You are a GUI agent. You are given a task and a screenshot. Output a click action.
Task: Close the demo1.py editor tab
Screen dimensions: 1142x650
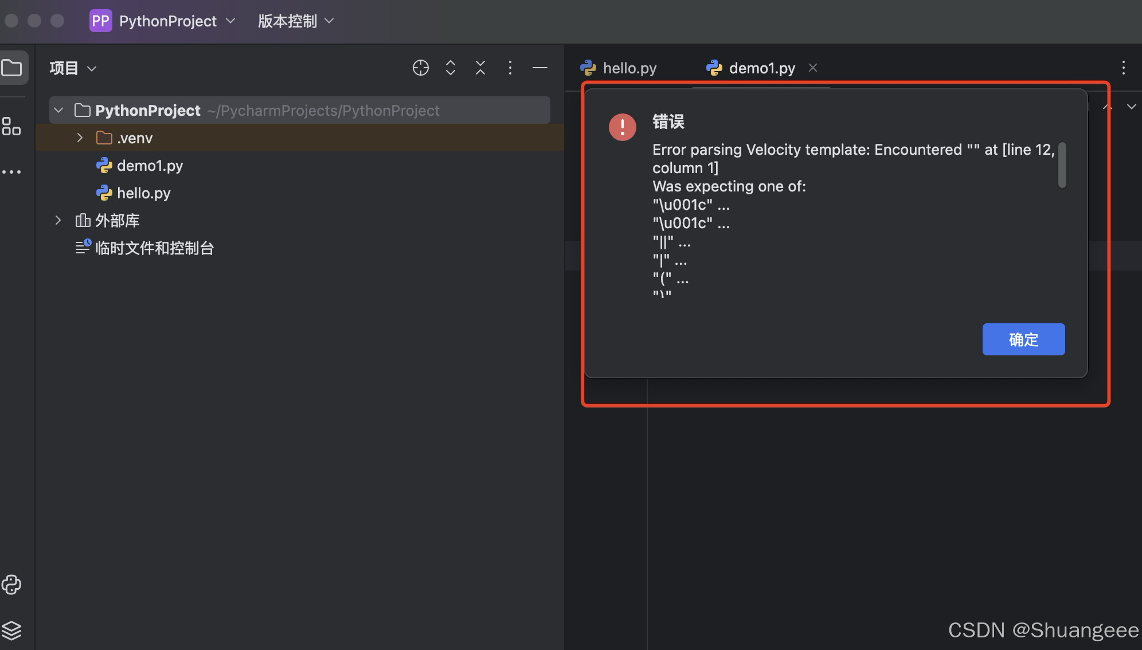(812, 68)
